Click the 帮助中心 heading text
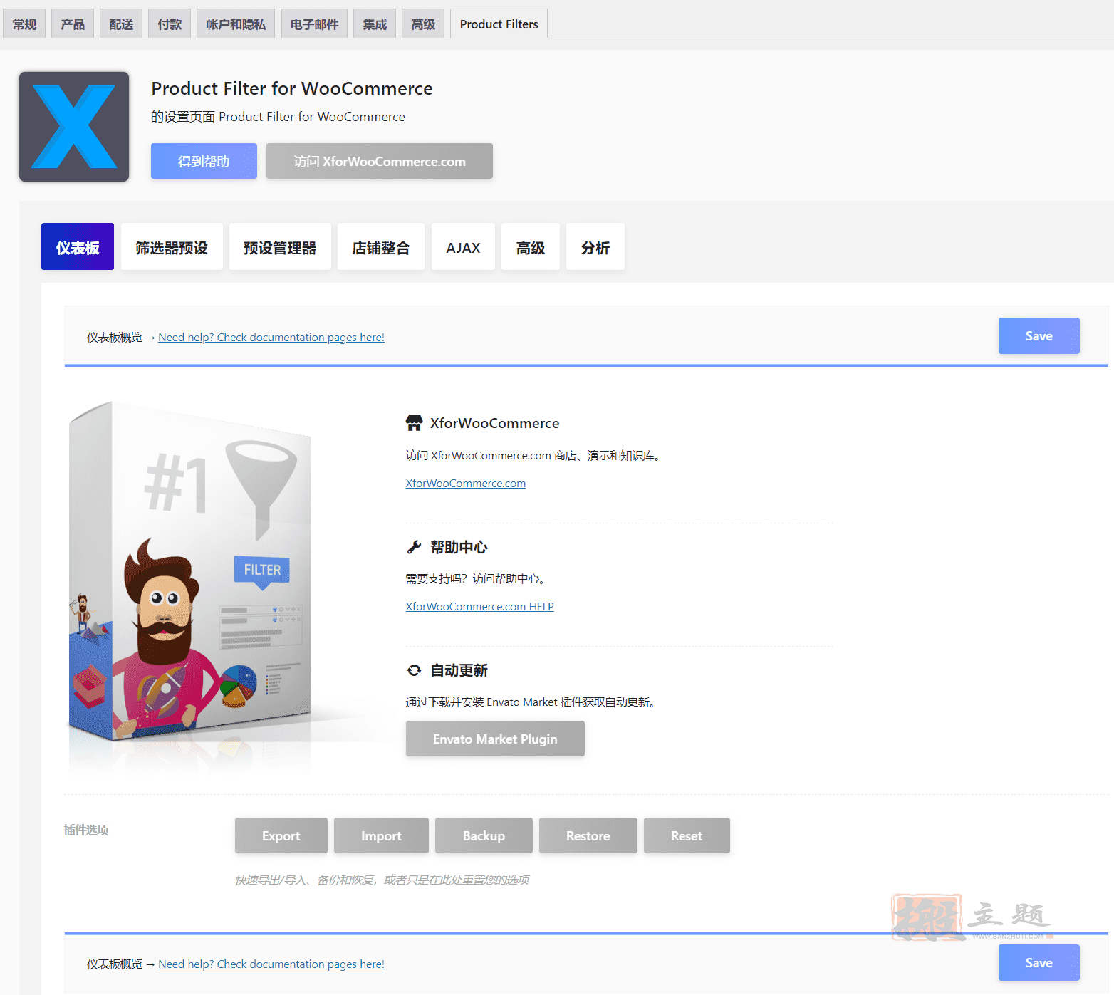This screenshot has width=1114, height=995. [459, 547]
